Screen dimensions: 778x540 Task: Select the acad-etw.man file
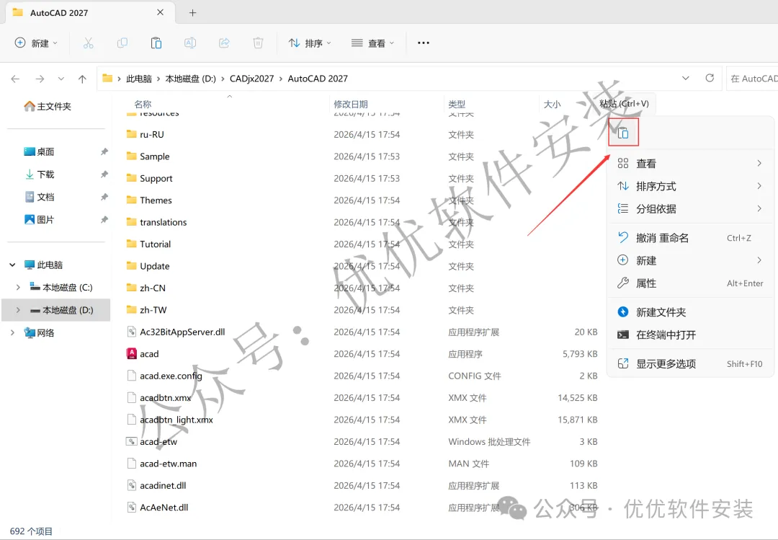(x=362, y=464)
